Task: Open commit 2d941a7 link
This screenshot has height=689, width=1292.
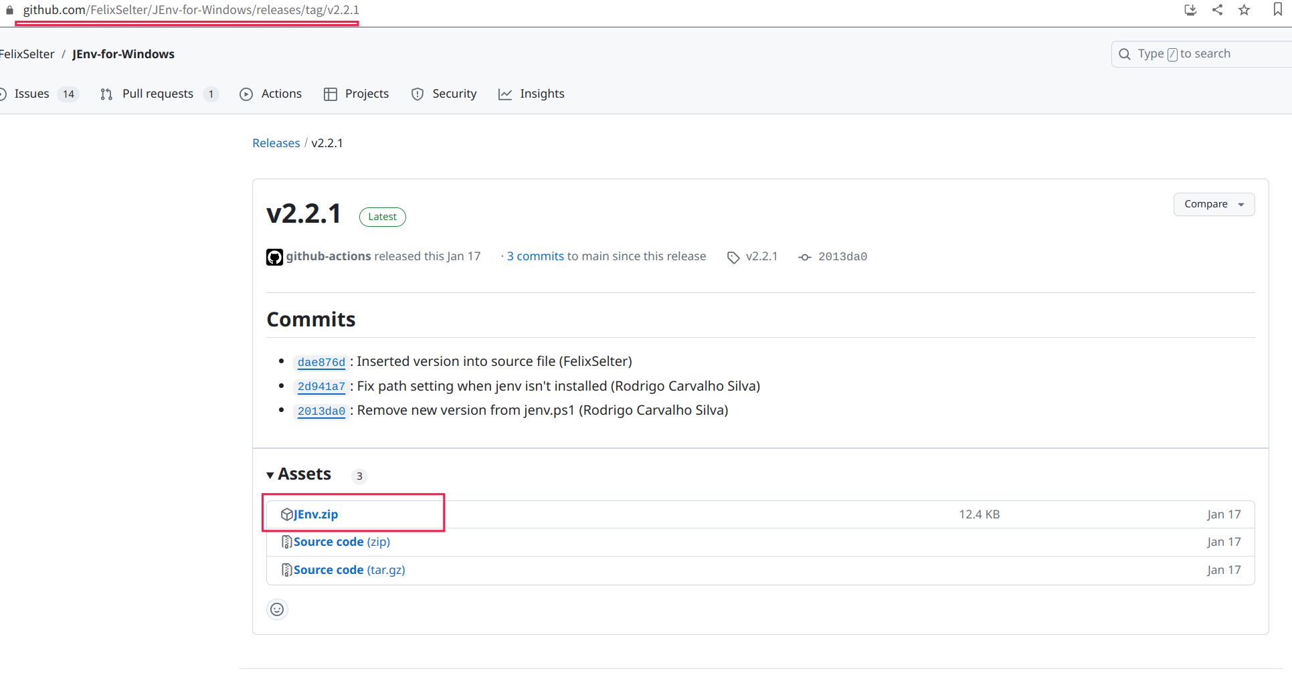Action: point(321,387)
